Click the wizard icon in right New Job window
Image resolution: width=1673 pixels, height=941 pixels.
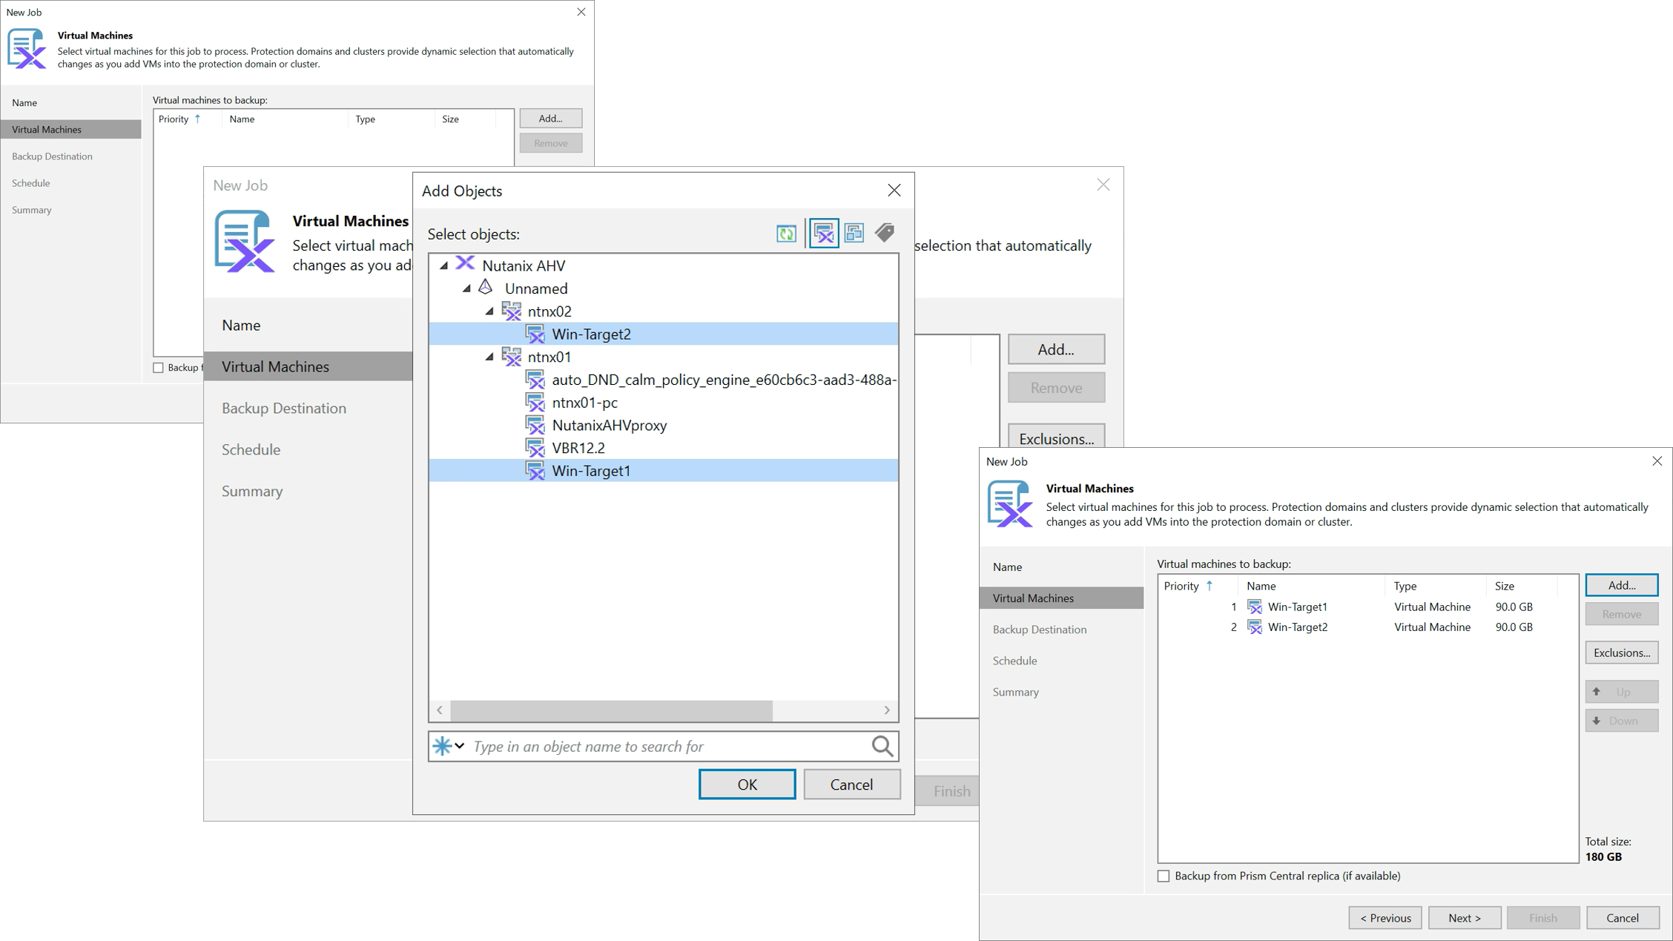point(1010,504)
